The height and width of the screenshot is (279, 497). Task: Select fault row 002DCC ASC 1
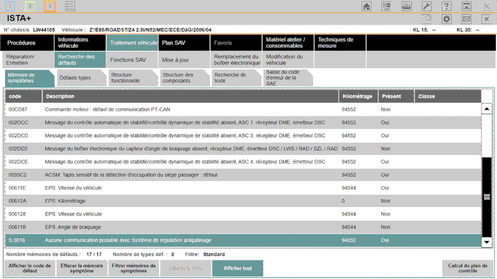pyautogui.click(x=243, y=122)
